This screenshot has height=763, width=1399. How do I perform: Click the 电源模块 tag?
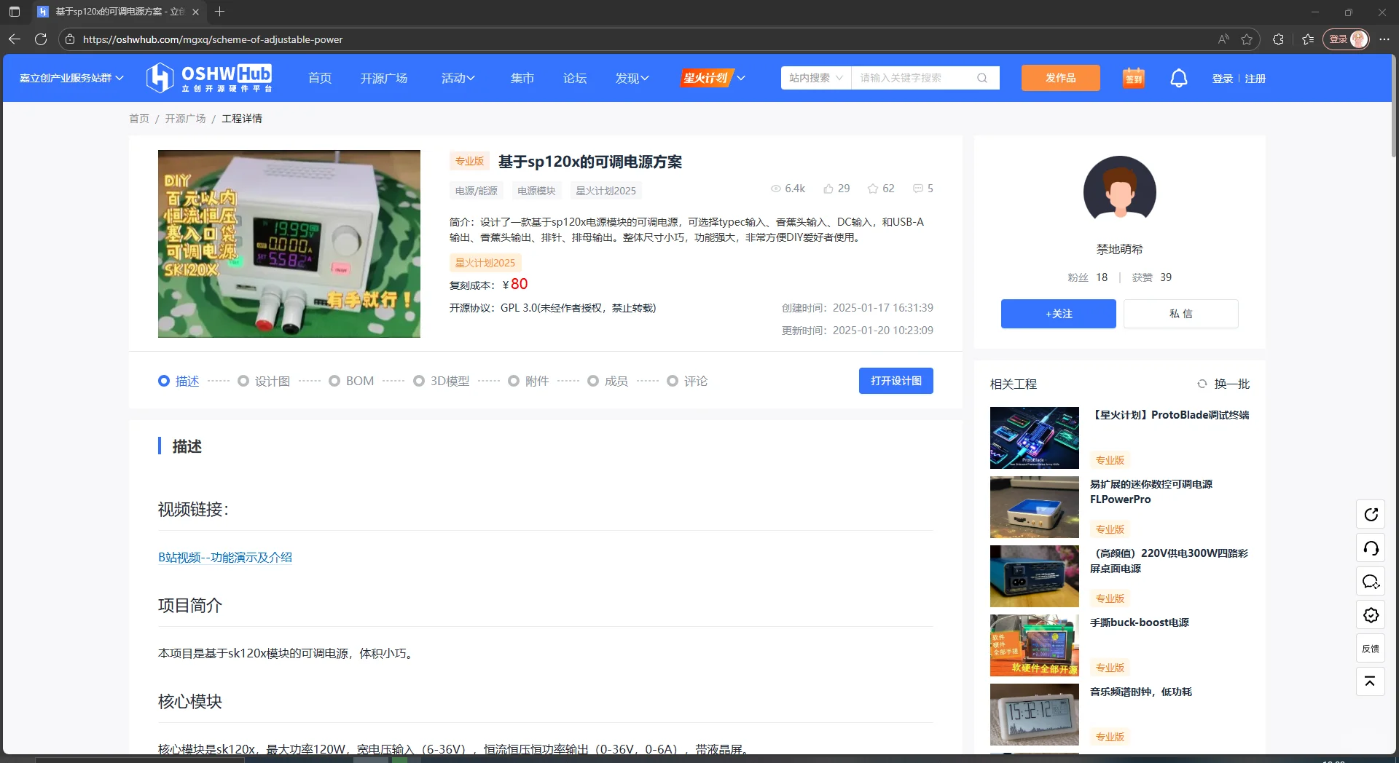click(536, 191)
